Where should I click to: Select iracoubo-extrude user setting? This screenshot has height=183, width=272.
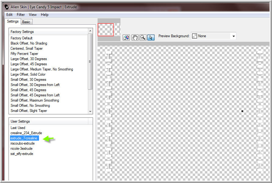point(23,143)
